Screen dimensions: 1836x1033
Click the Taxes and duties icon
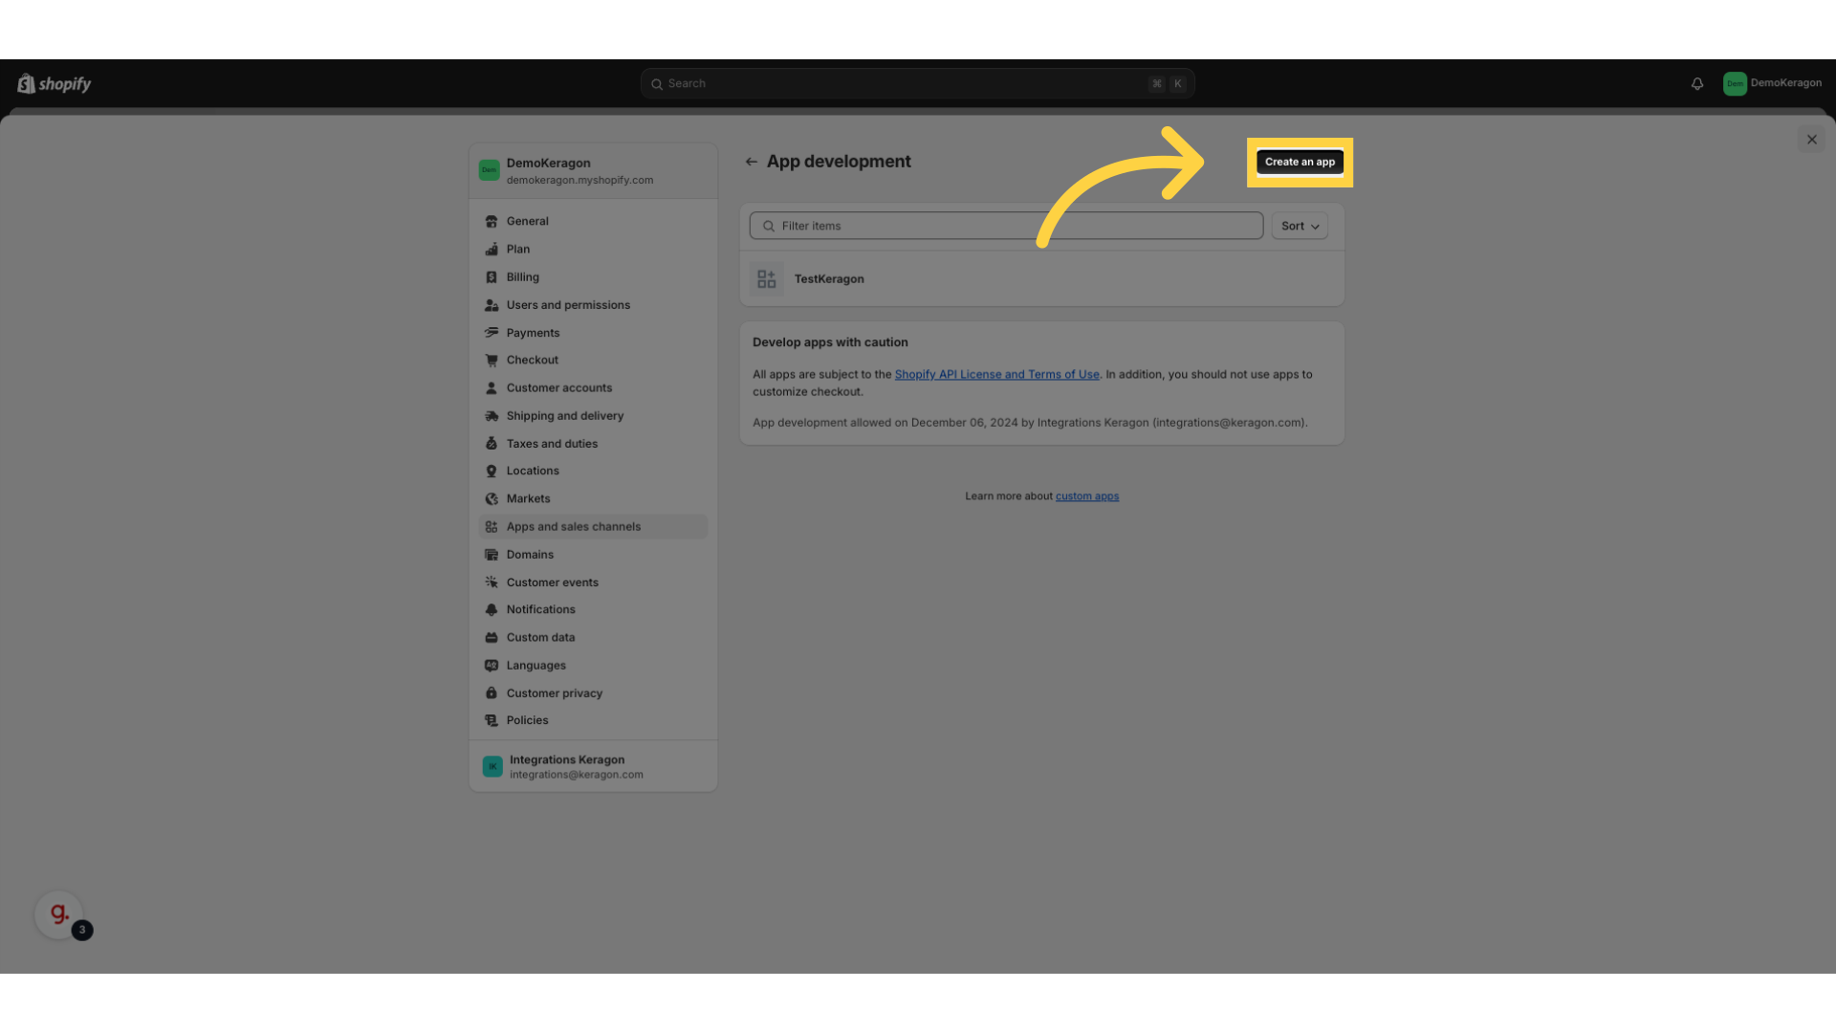(x=492, y=444)
